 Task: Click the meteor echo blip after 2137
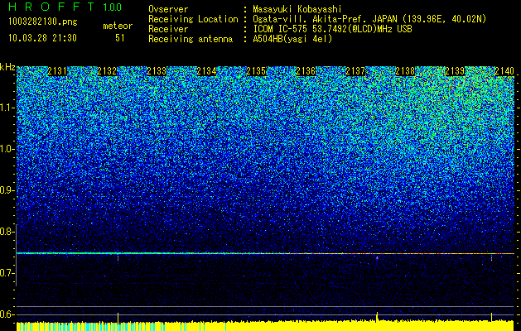[x=377, y=257]
